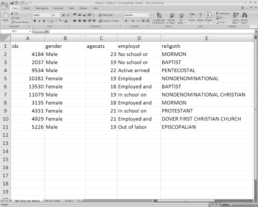Open the font name dropdown

pyautogui.click(x=51, y=15)
